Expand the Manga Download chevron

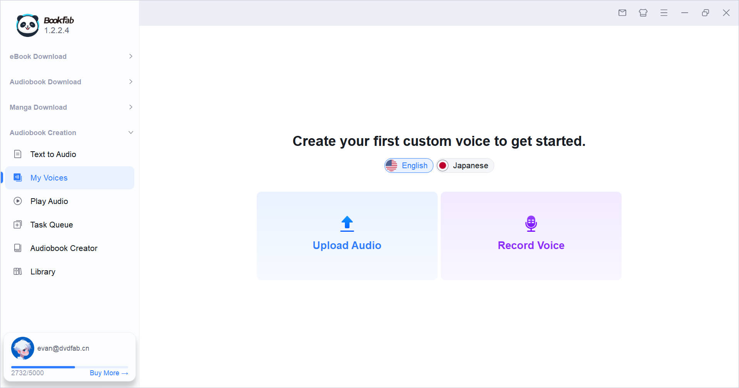[131, 107]
